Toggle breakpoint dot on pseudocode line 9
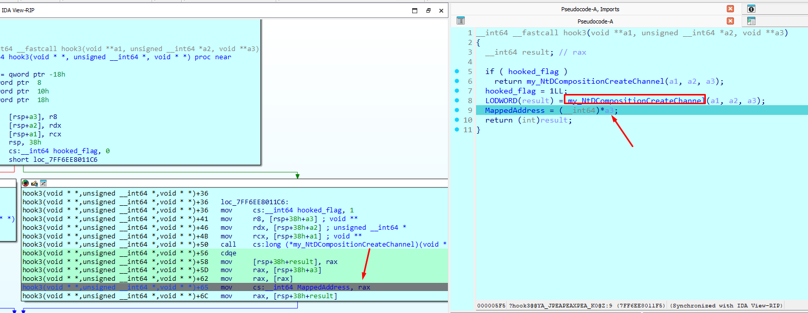 pyautogui.click(x=457, y=110)
